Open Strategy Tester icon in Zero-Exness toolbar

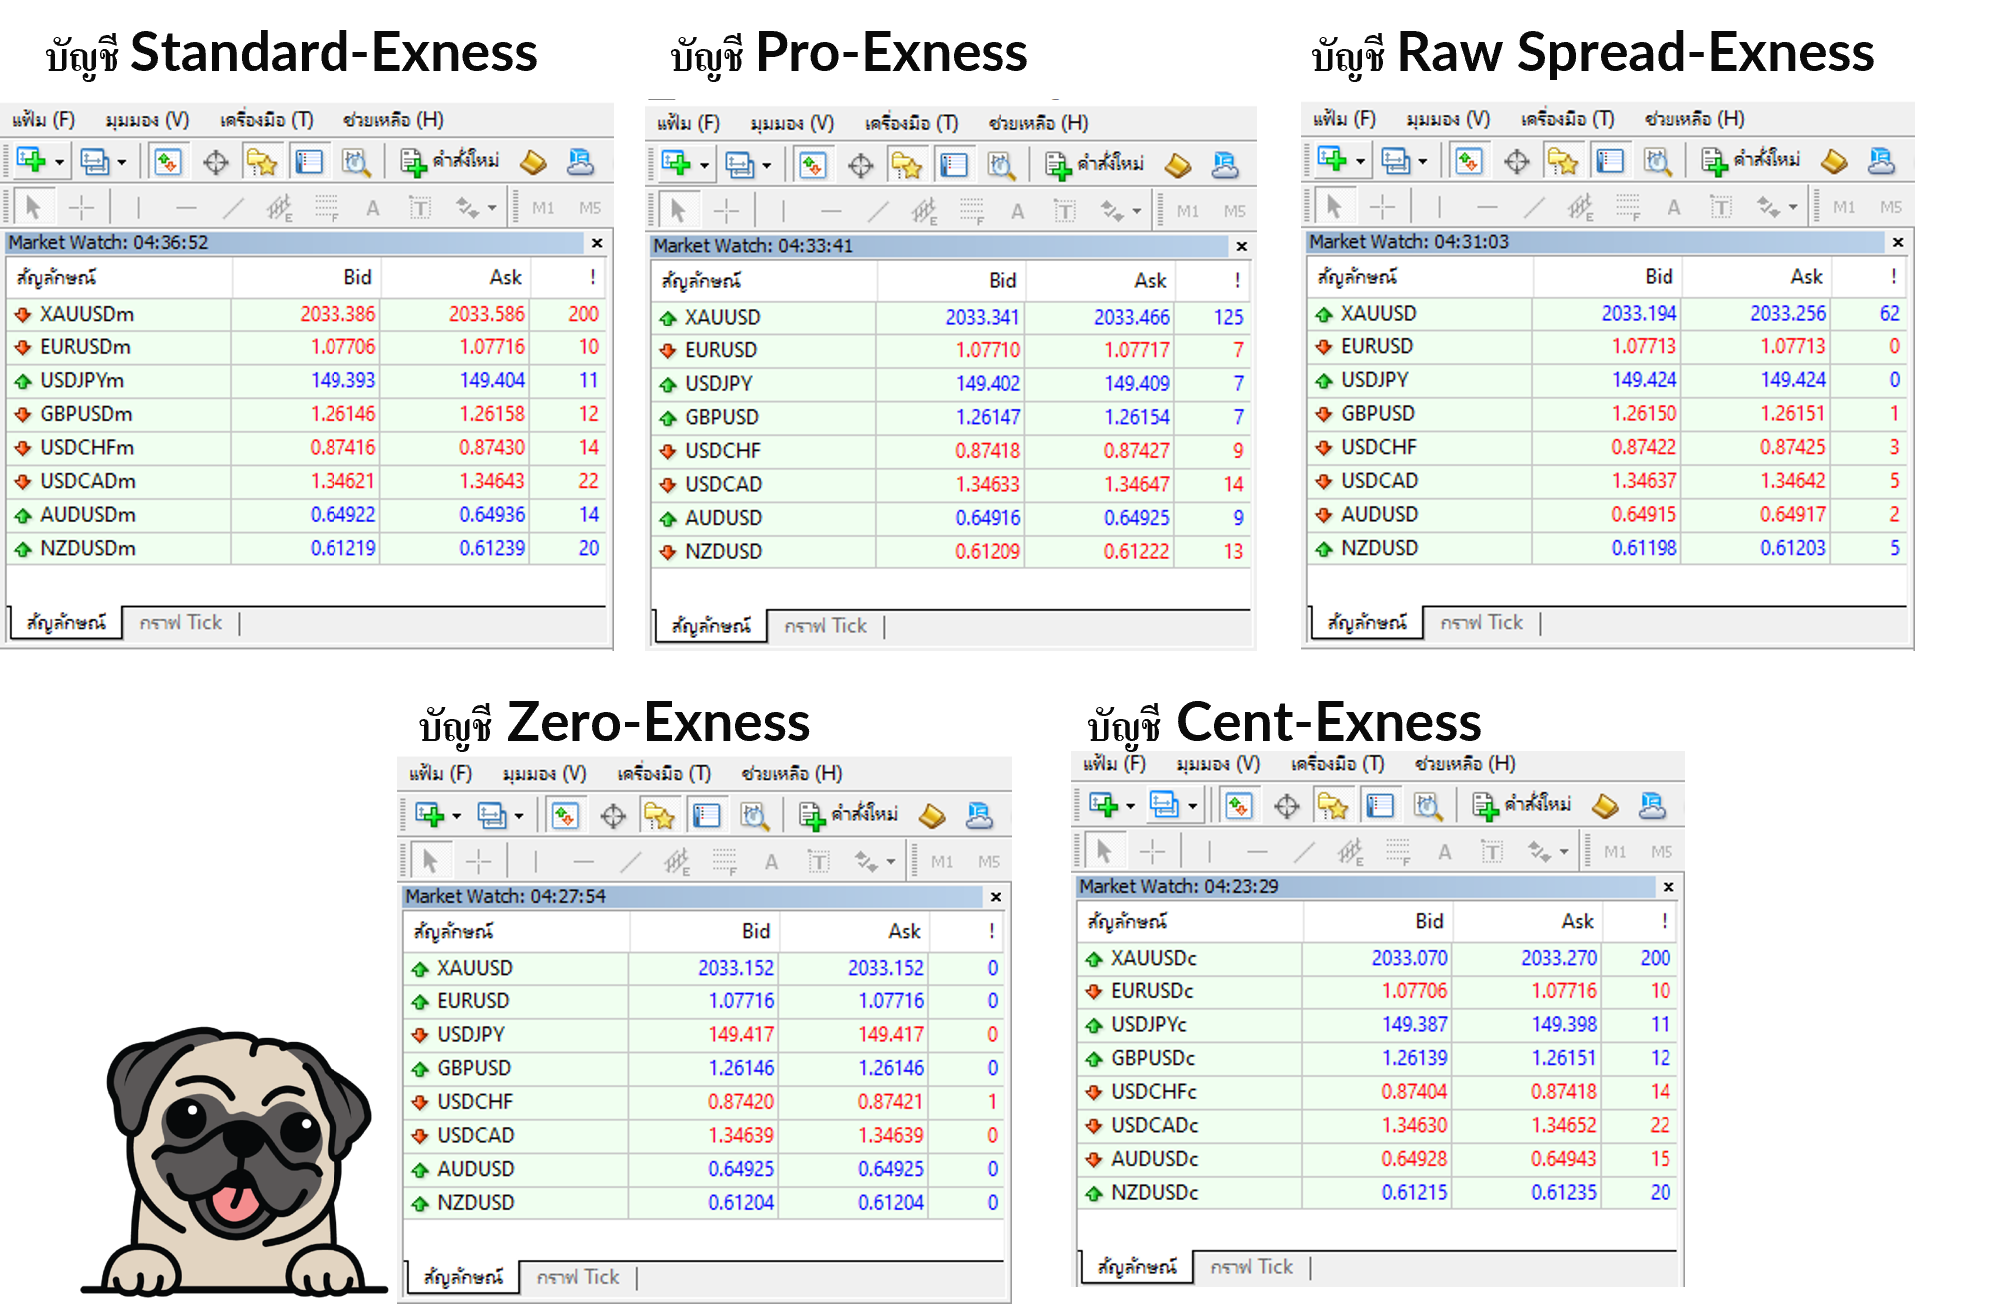[754, 816]
